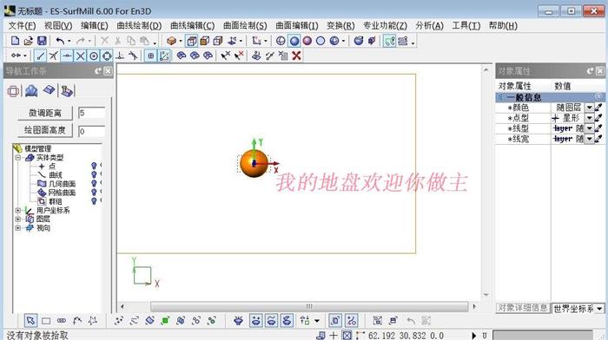
Task: Toggle visibility bulb for 群组 entity
Action: (x=94, y=201)
